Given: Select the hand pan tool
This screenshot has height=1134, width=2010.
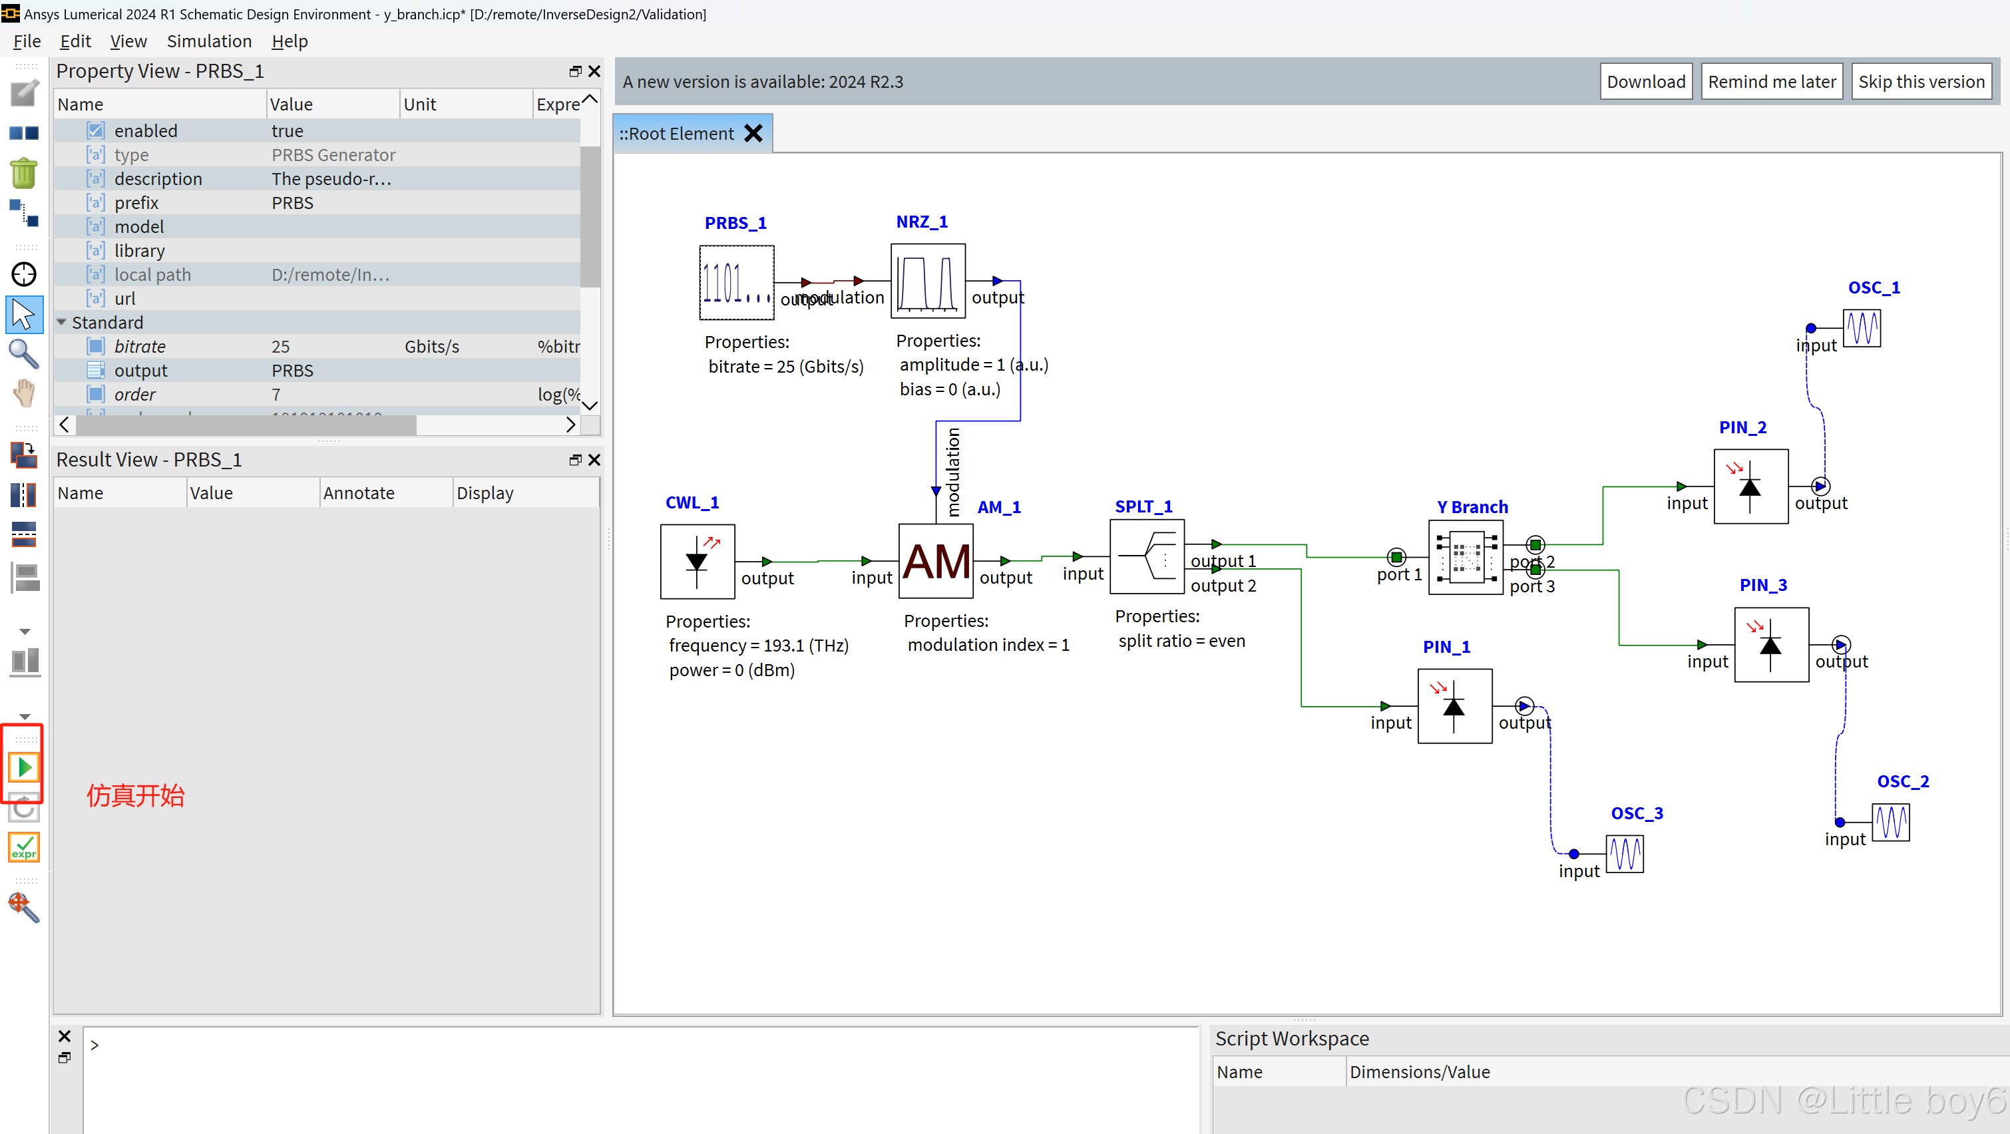Looking at the screenshot, I should (23, 393).
